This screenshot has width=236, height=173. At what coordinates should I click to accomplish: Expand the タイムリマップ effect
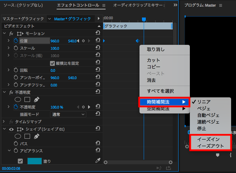click(4, 122)
